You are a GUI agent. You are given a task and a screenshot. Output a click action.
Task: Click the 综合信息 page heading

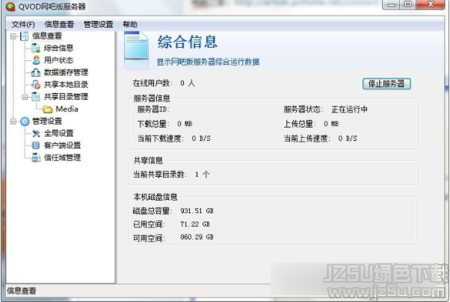188,42
